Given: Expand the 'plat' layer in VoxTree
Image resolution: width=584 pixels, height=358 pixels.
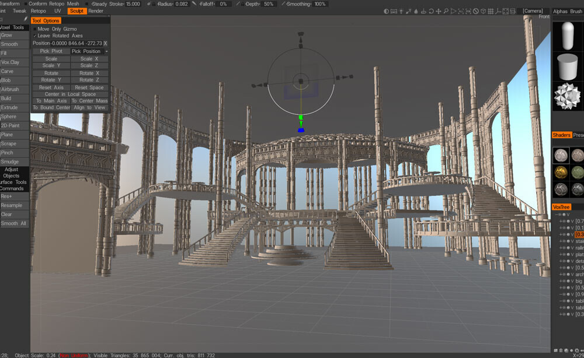Looking at the screenshot, I should coord(561,255).
